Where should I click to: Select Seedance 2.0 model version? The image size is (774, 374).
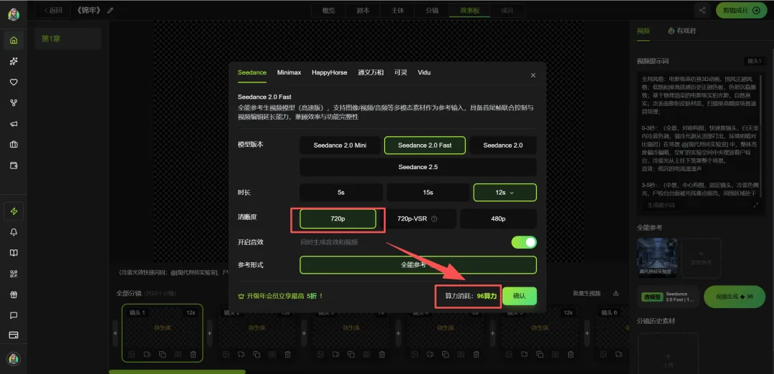pyautogui.click(x=503, y=145)
